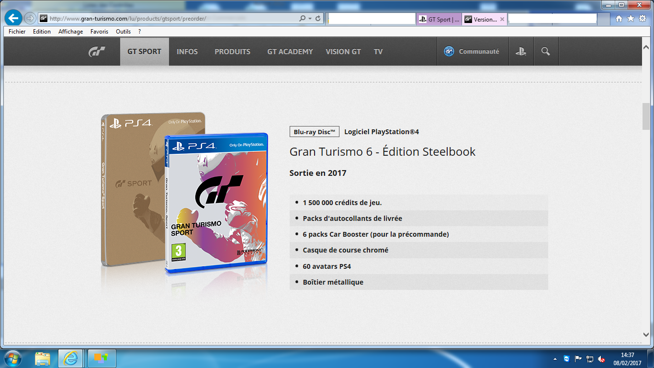Click network connection tray icon
The height and width of the screenshot is (368, 654).
[x=590, y=359]
